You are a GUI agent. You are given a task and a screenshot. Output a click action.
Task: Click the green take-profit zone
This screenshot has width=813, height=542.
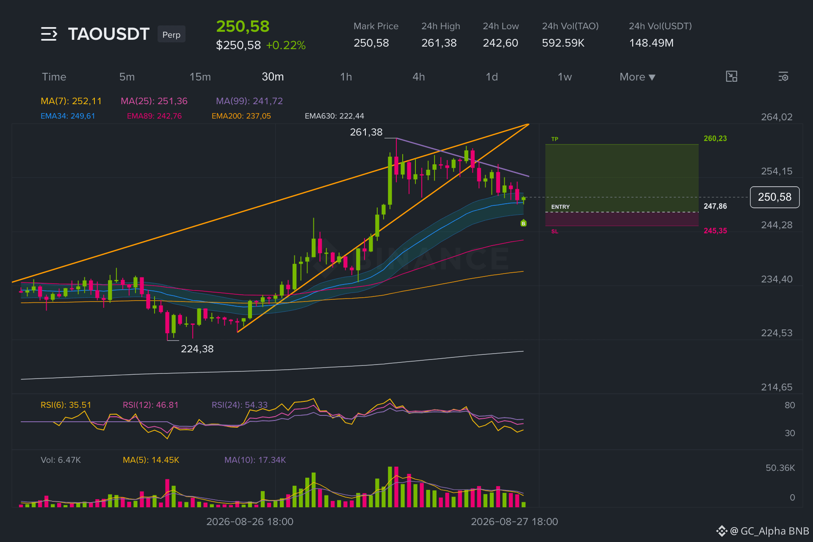tap(622, 178)
